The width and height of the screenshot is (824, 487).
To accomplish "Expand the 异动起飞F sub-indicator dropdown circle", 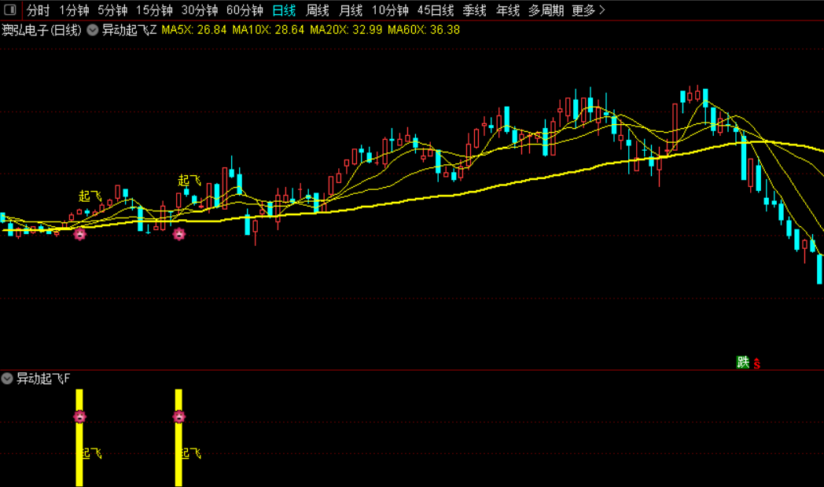I will (x=7, y=379).
